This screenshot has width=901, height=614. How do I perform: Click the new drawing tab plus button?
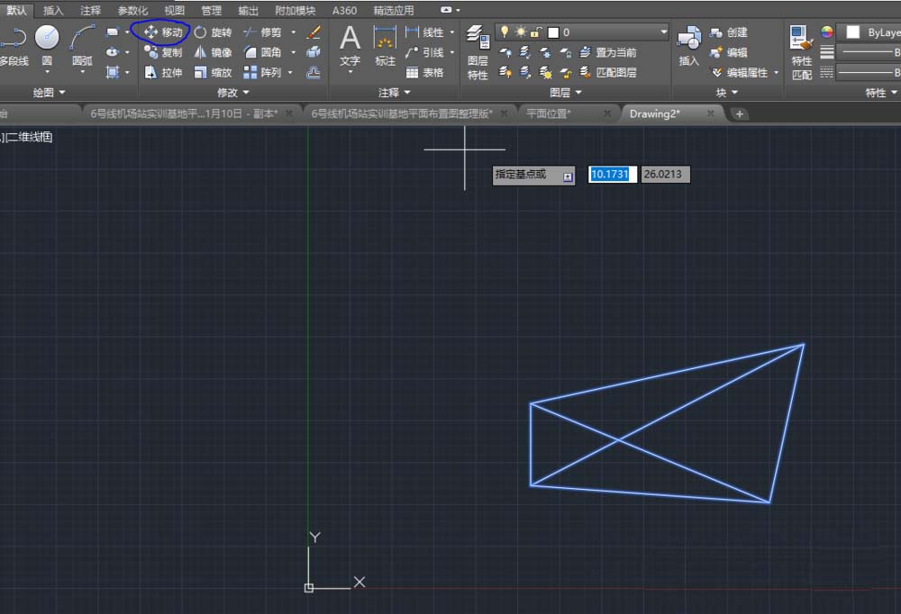[739, 113]
